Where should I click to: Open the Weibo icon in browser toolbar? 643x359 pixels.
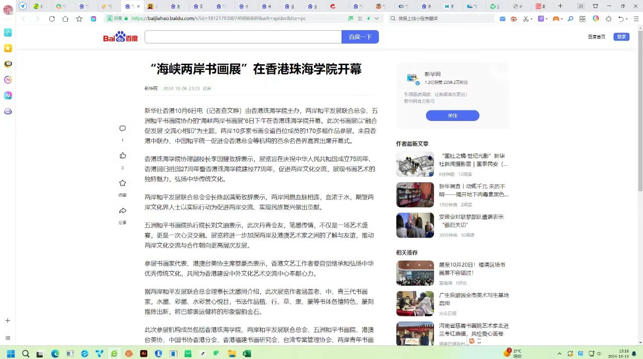click(513, 19)
